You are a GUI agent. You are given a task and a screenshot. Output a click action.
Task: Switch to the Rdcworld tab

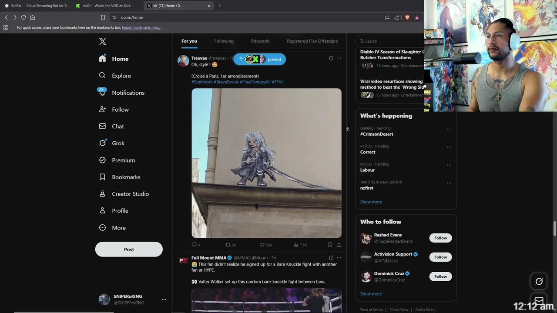click(260, 41)
